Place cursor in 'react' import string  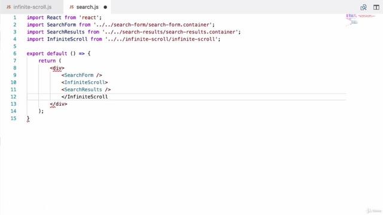[89, 17]
